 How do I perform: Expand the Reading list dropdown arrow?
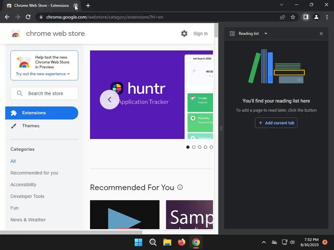(266, 34)
